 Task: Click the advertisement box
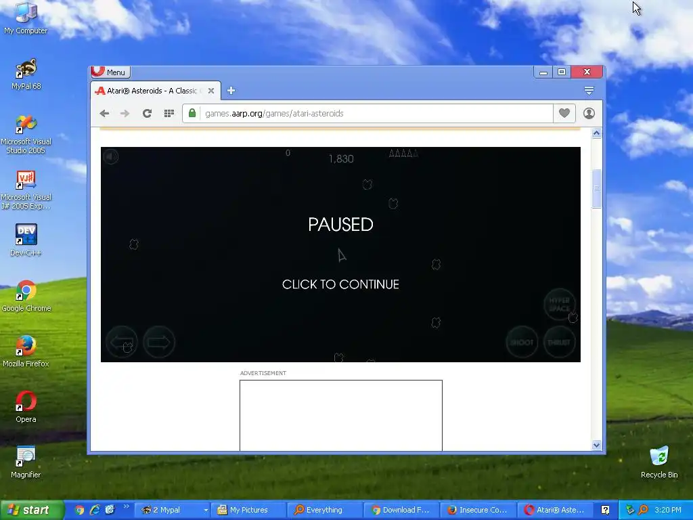coord(341,415)
